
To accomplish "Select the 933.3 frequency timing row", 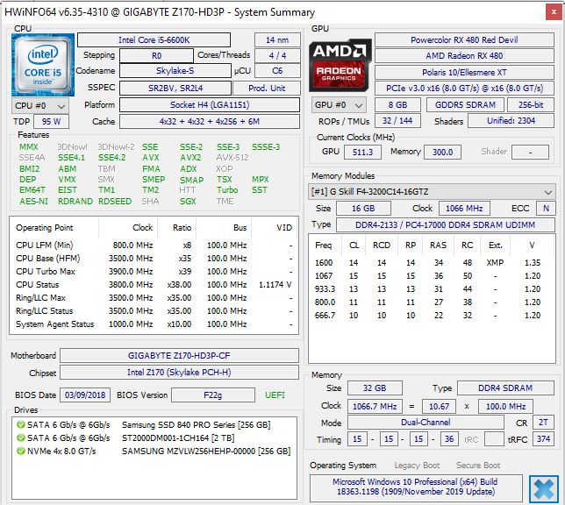I will 432,288.
